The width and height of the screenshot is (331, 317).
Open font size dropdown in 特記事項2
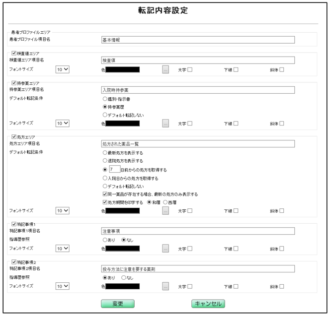tap(63, 286)
